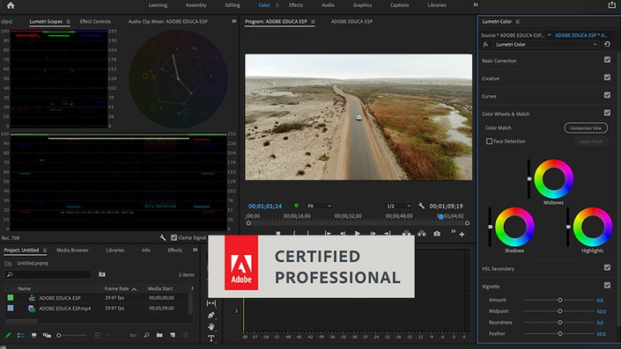Switch Project panel to Icon view
Image resolution: width=621 pixels, height=349 pixels.
coord(34,335)
